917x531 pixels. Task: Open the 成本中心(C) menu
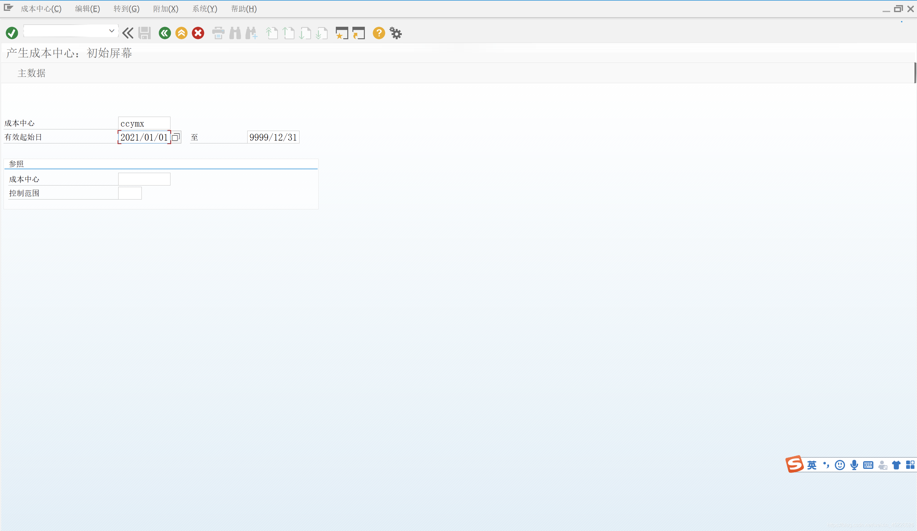coord(41,9)
